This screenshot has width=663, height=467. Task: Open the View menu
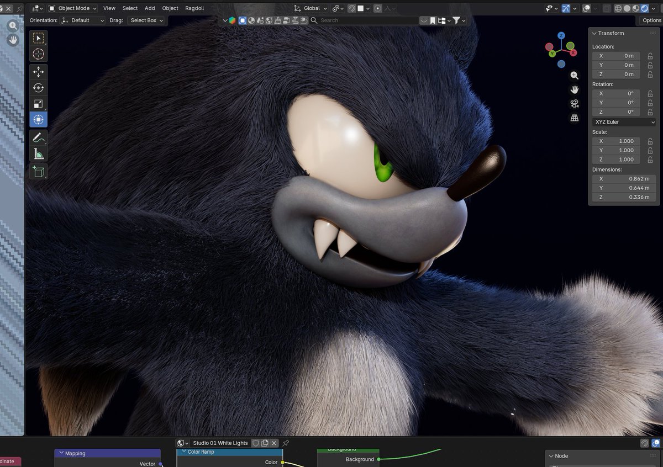pos(109,8)
